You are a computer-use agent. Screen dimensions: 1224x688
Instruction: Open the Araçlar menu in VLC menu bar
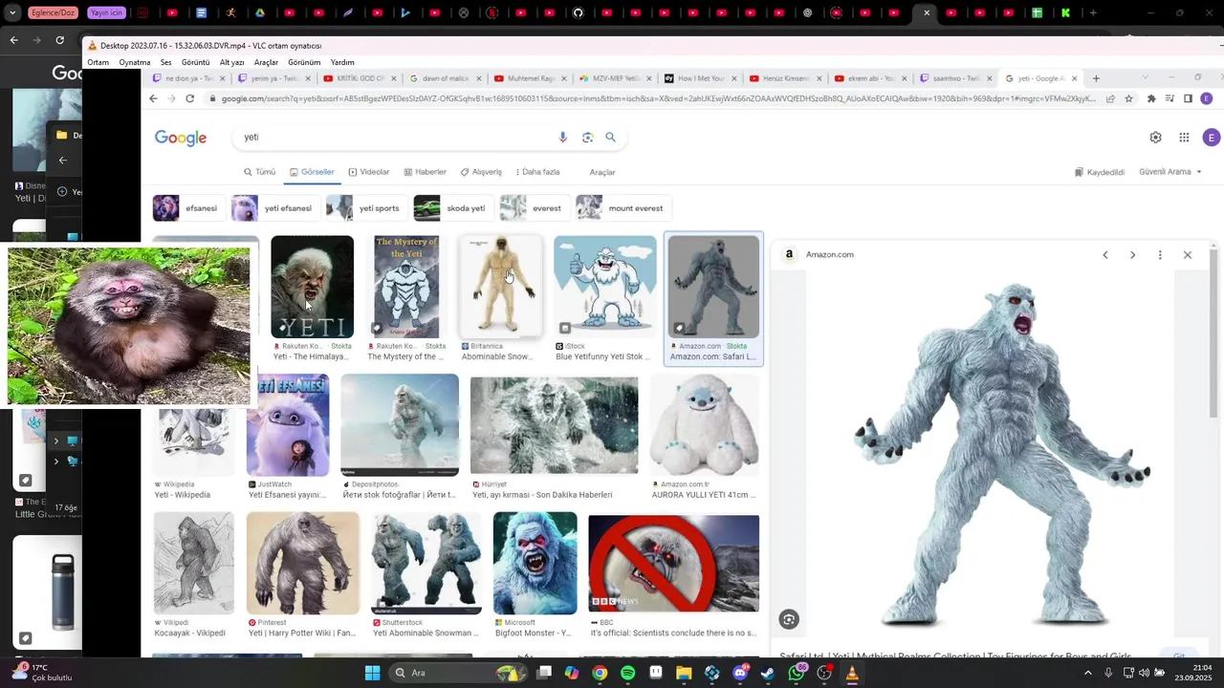tap(266, 62)
